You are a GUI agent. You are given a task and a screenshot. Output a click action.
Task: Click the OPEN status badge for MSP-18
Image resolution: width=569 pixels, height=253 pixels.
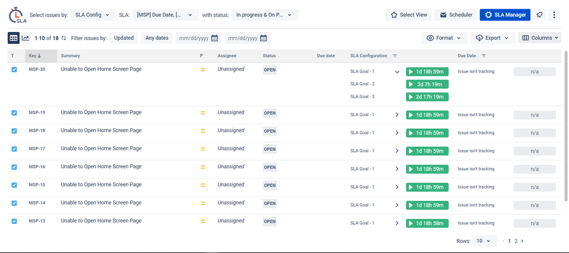(270, 131)
